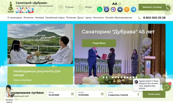This screenshot has height=108, width=173.
Task: Open the Питание menu
Action: click(x=71, y=18)
